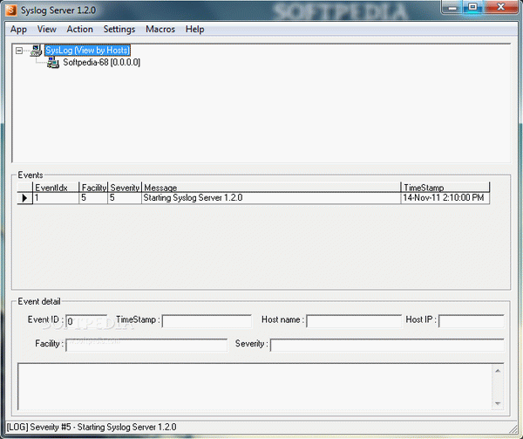Viewport: 523px width, 439px height.
Task: Maximize the Syslog Server window
Action: coord(472,7)
